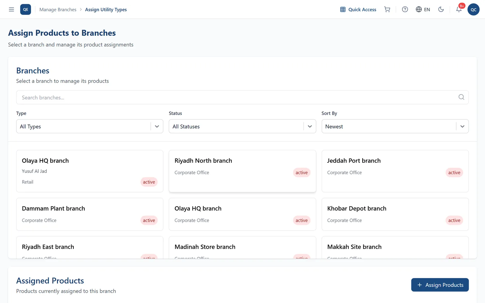Select the Riyadh East branch card
This screenshot has width=485, height=303.
pos(90,248)
